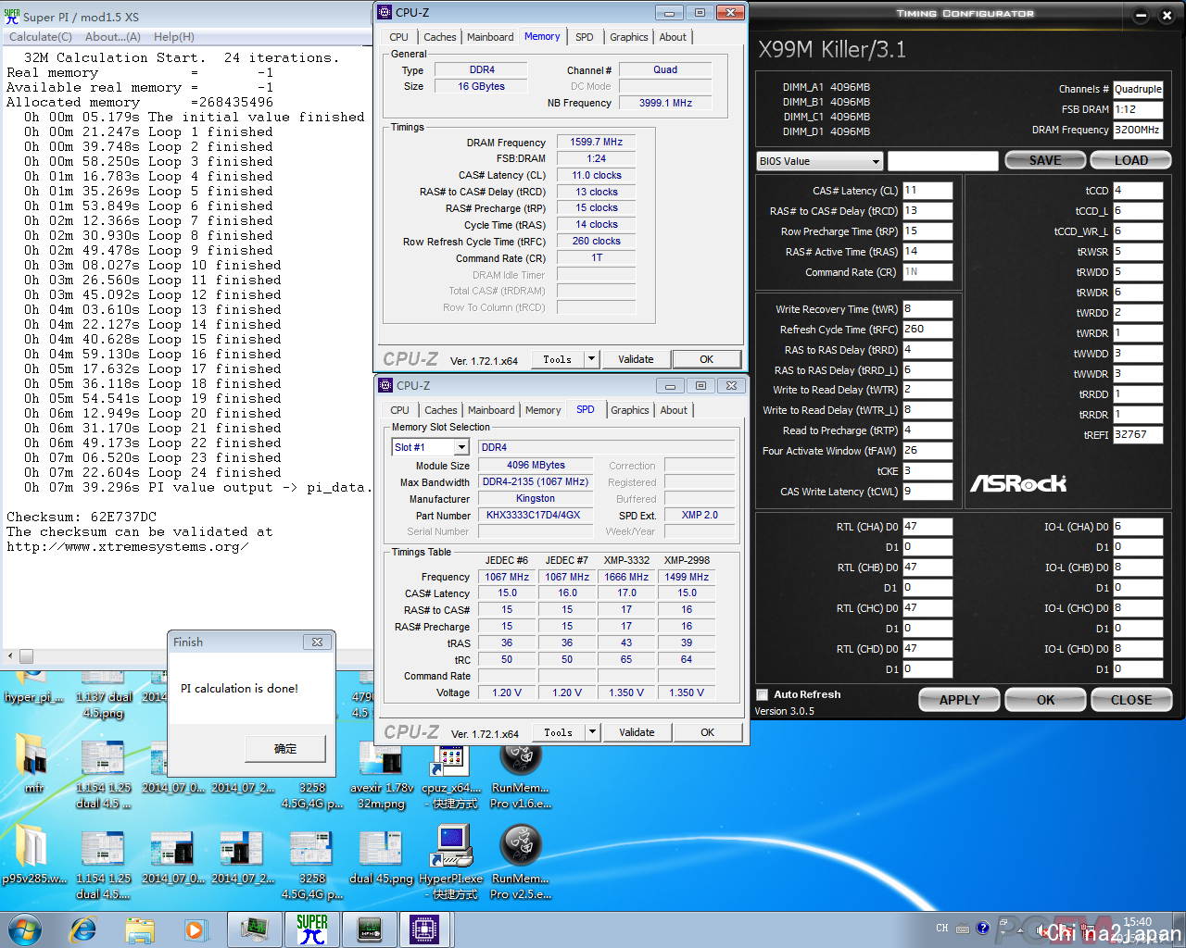Click the green monitor taskbar button
Image resolution: width=1186 pixels, height=948 pixels.
(x=255, y=929)
